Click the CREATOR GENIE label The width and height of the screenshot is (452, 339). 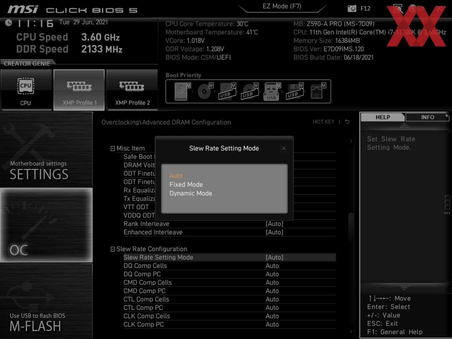27,63
